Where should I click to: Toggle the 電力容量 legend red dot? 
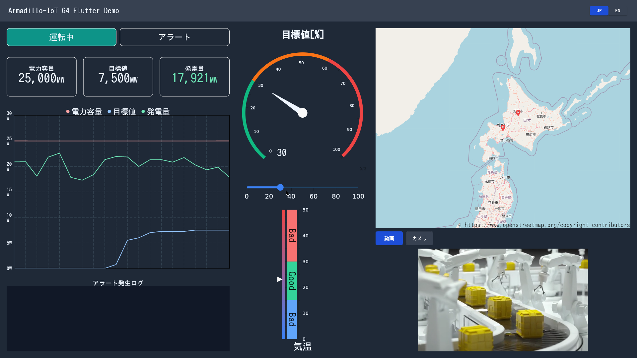click(68, 112)
